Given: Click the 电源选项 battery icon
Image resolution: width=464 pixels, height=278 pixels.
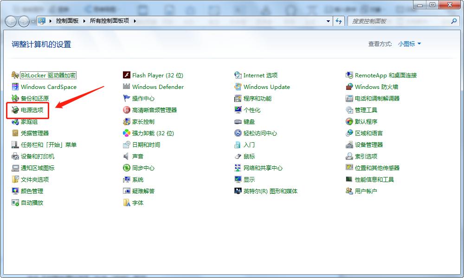Looking at the screenshot, I should tap(15, 110).
